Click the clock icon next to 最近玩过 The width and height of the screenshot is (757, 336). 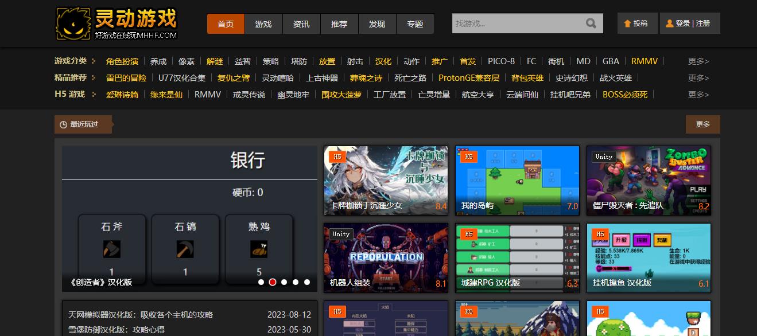coord(64,124)
